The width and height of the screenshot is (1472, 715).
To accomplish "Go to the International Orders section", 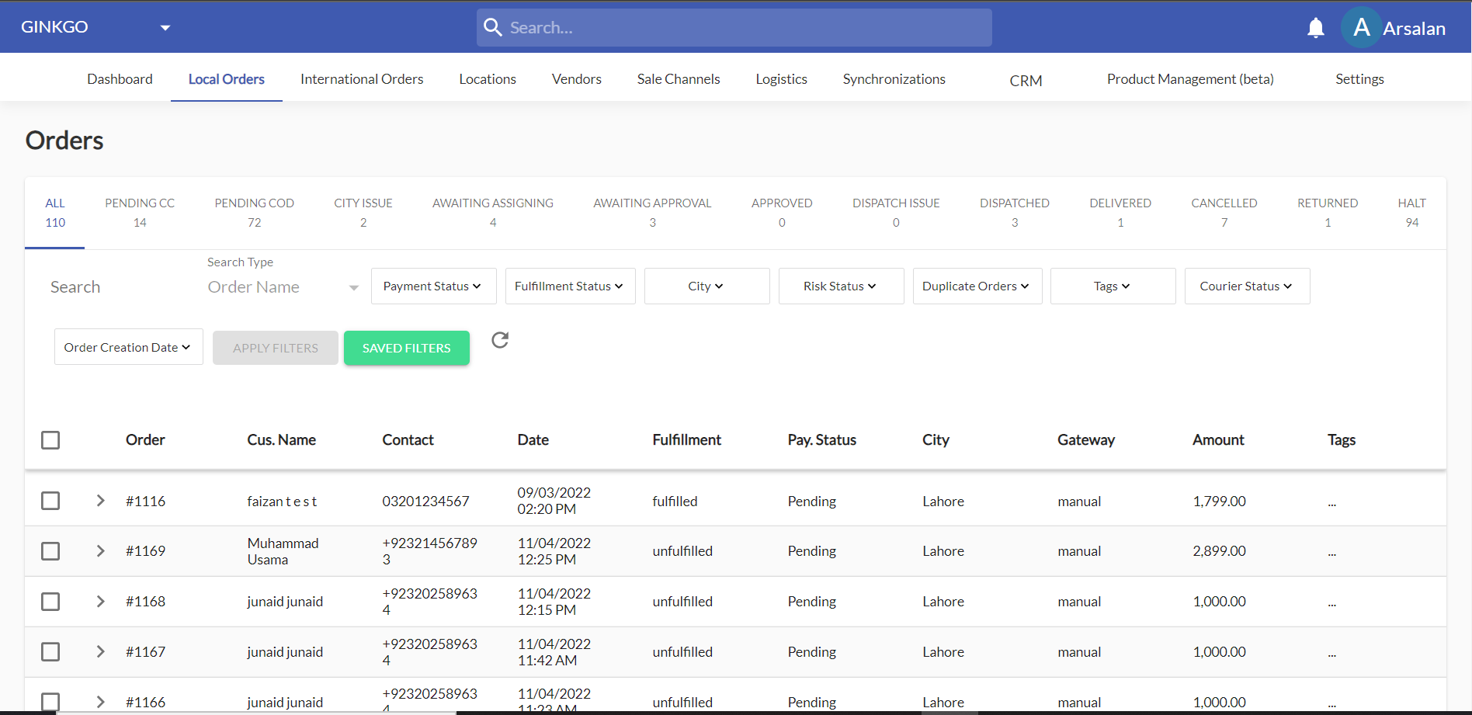I will pos(362,78).
